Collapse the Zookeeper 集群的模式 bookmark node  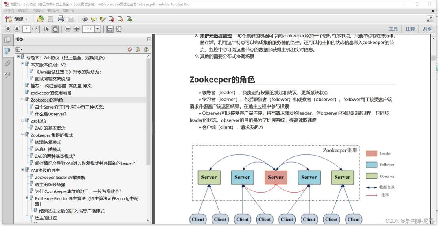23,134
